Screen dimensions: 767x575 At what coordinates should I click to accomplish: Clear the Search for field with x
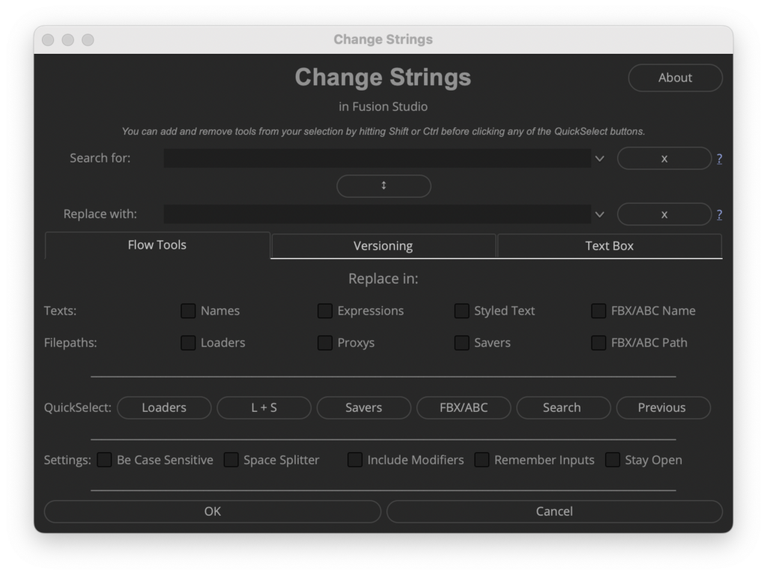tap(664, 159)
